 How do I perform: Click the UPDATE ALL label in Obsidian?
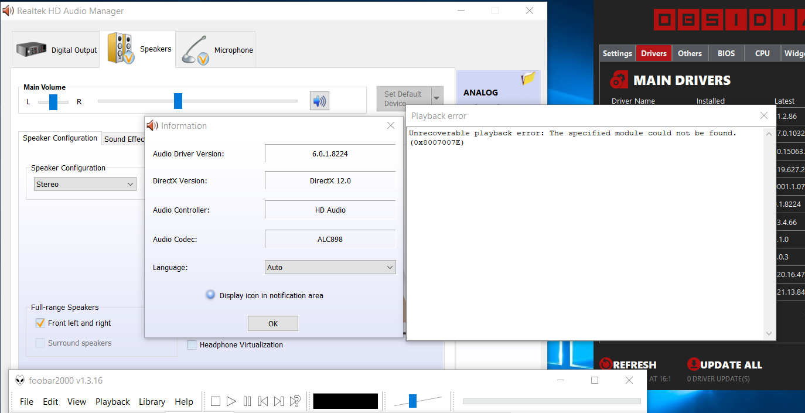[x=731, y=365]
